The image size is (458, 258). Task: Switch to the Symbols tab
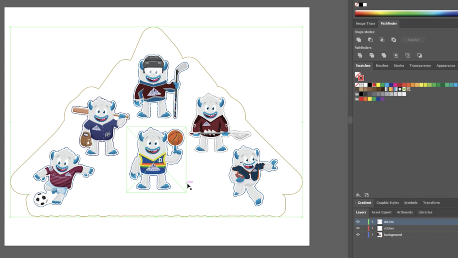click(x=411, y=203)
